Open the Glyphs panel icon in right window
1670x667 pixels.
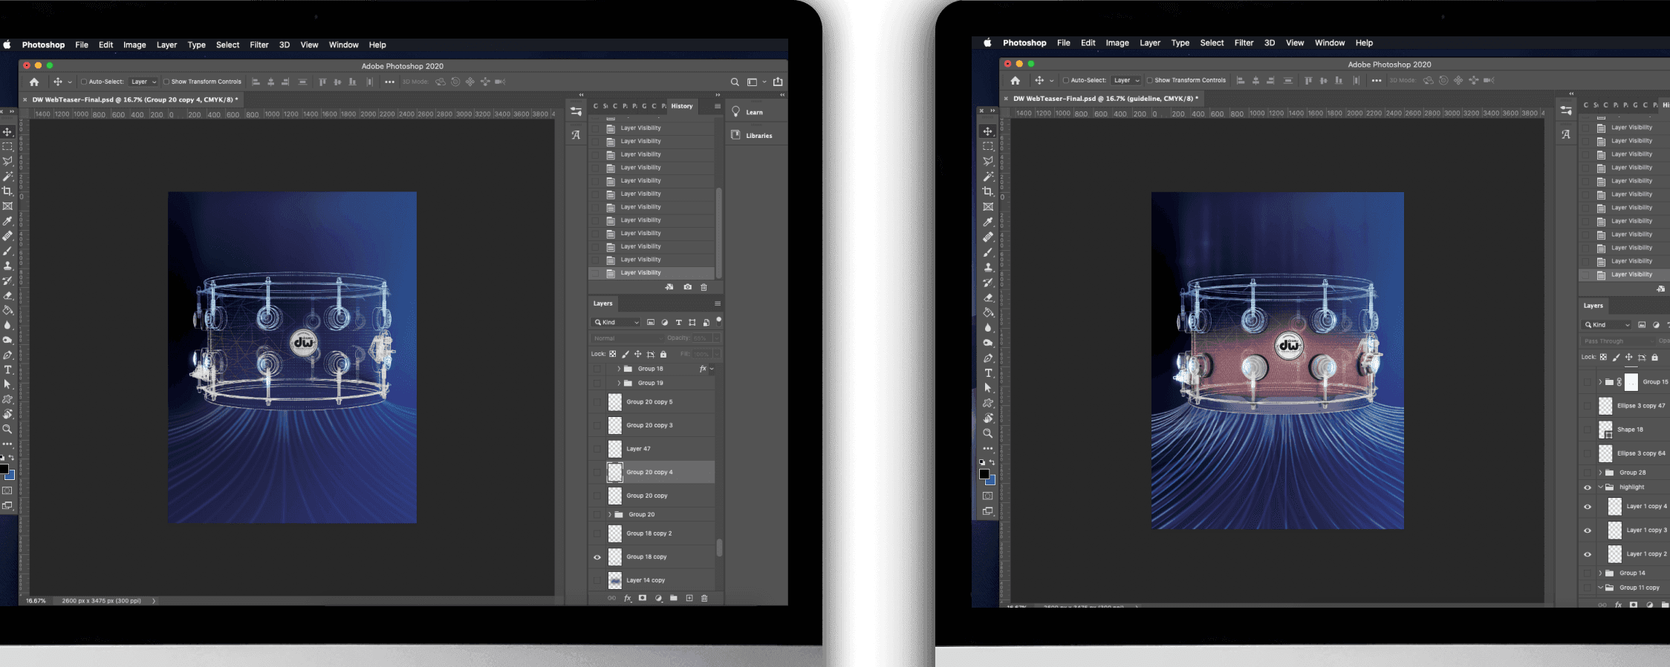pyautogui.click(x=1566, y=134)
